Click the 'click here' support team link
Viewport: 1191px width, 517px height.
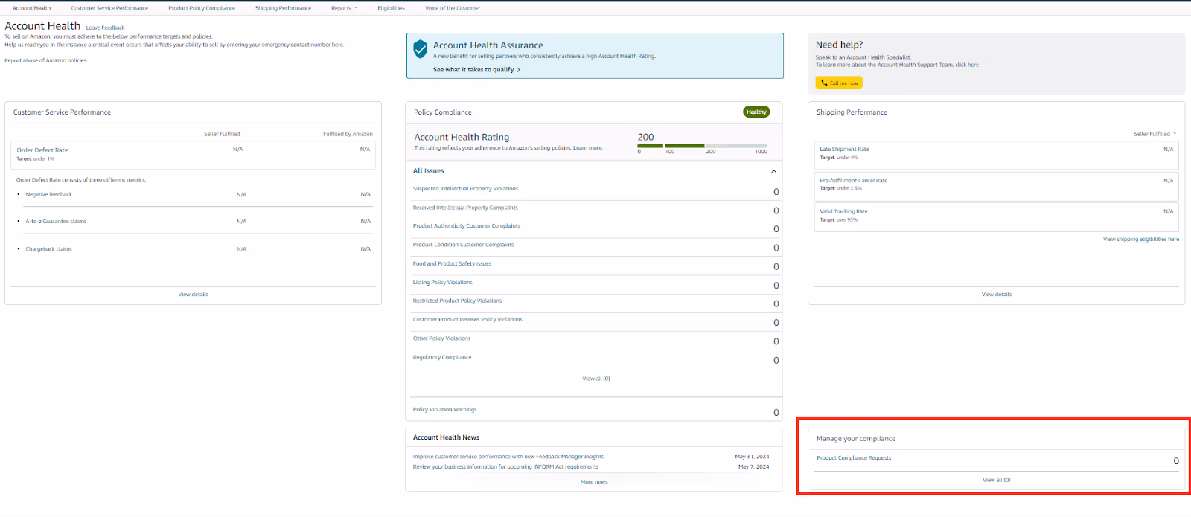(968, 65)
